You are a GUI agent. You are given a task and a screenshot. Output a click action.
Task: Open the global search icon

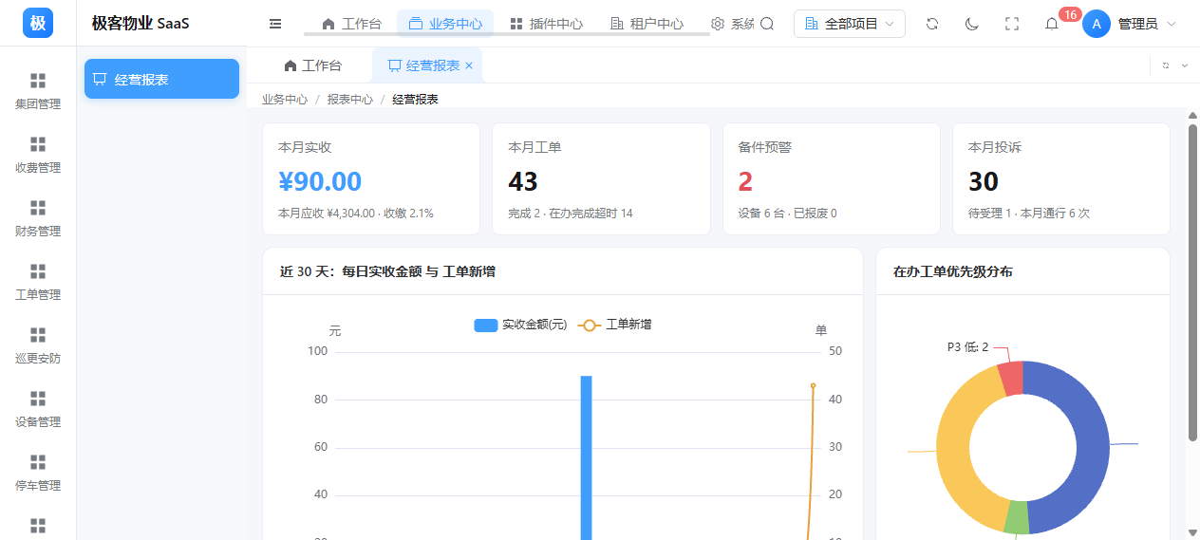(767, 24)
